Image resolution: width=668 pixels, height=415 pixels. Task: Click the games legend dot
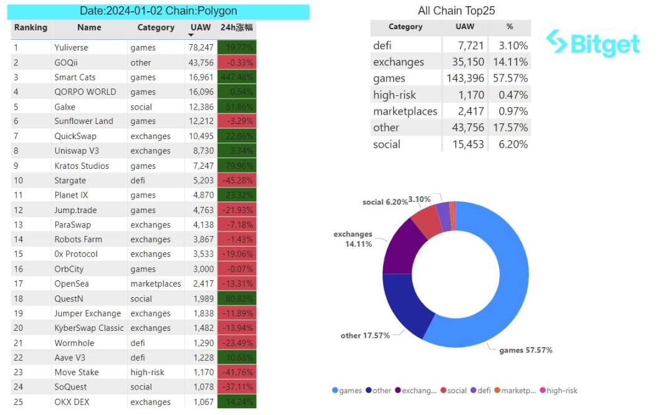click(335, 391)
